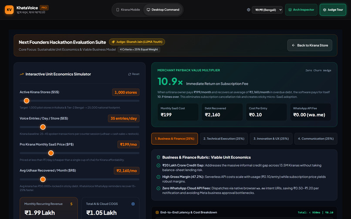The image size is (351, 219).
Task: Click the 35 entries/day value badge
Action: click(x=124, y=119)
